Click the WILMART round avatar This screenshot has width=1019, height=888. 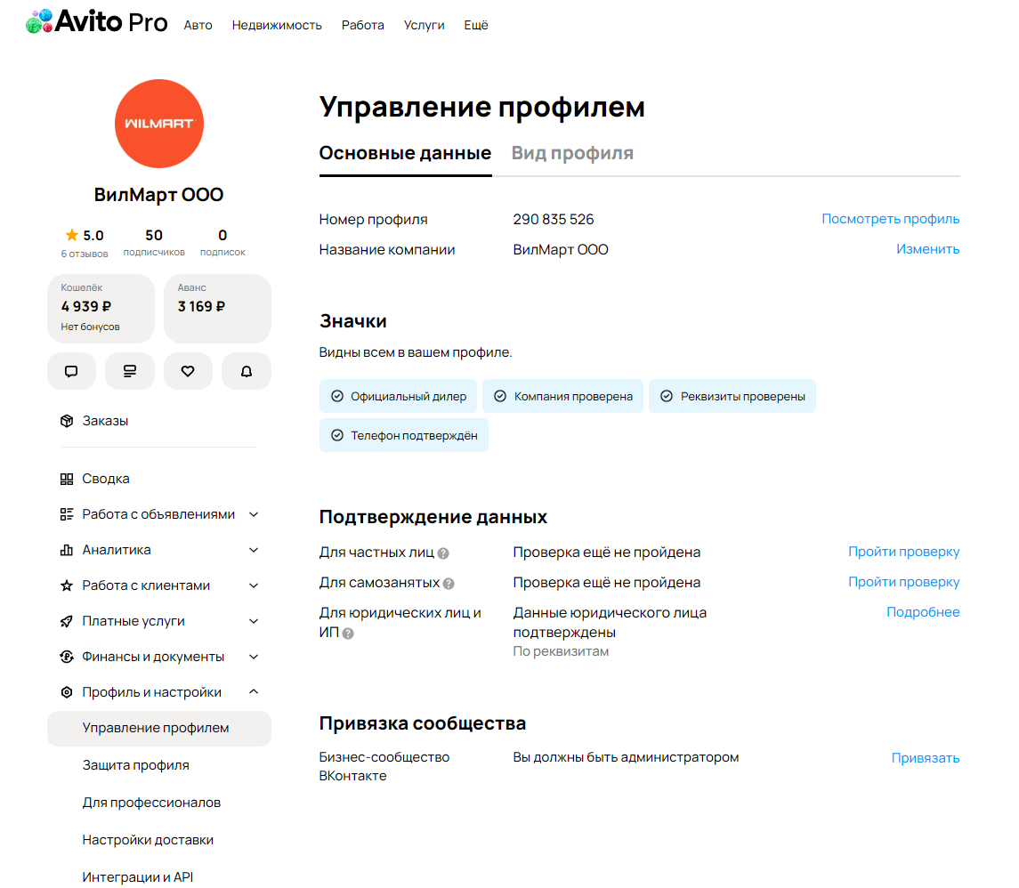tap(159, 124)
